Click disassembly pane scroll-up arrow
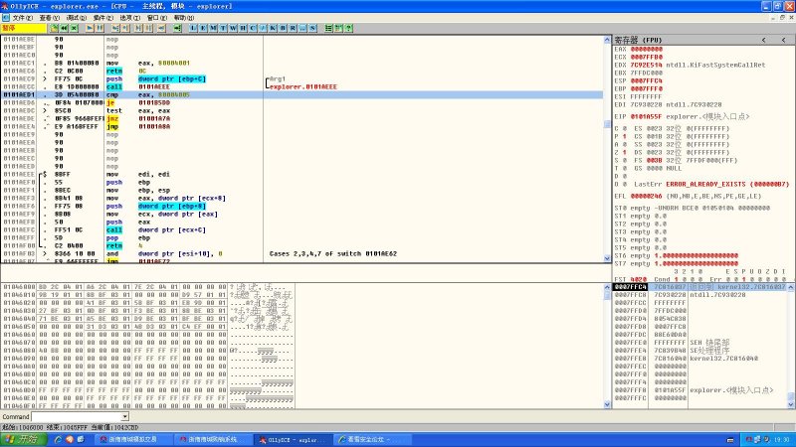Image resolution: width=796 pixels, height=447 pixels. [607, 40]
